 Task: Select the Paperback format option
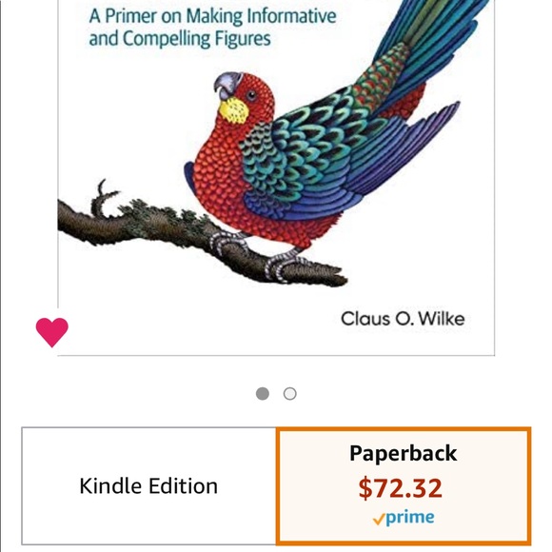[404, 485]
